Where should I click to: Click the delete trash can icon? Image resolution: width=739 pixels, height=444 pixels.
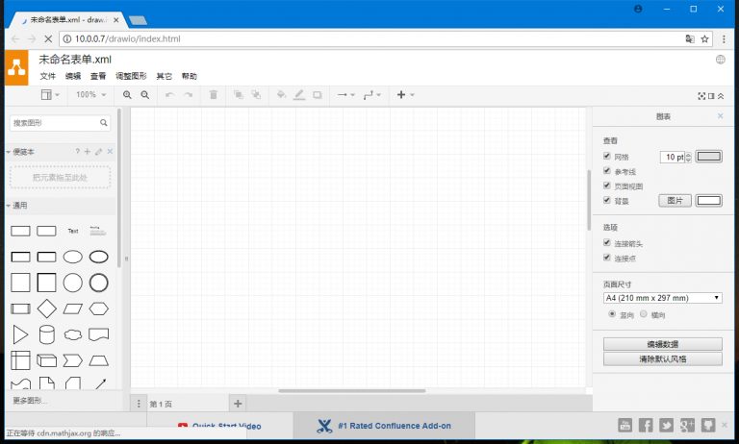tap(214, 95)
